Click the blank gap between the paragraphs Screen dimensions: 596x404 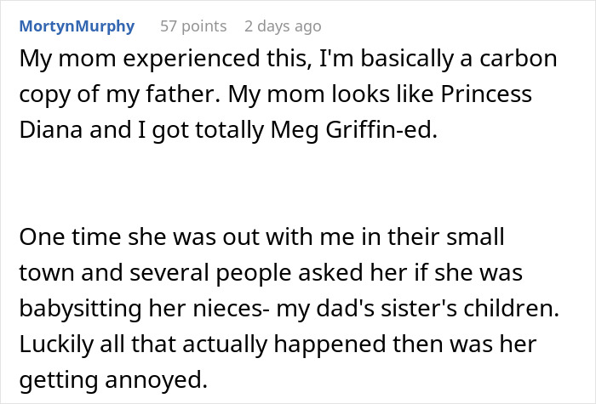pyautogui.click(x=281, y=184)
